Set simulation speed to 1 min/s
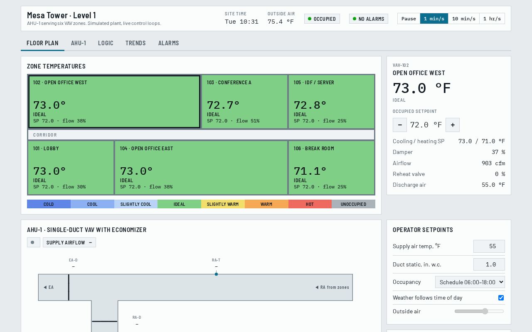Viewport: 532px width, 332px height. point(434,19)
